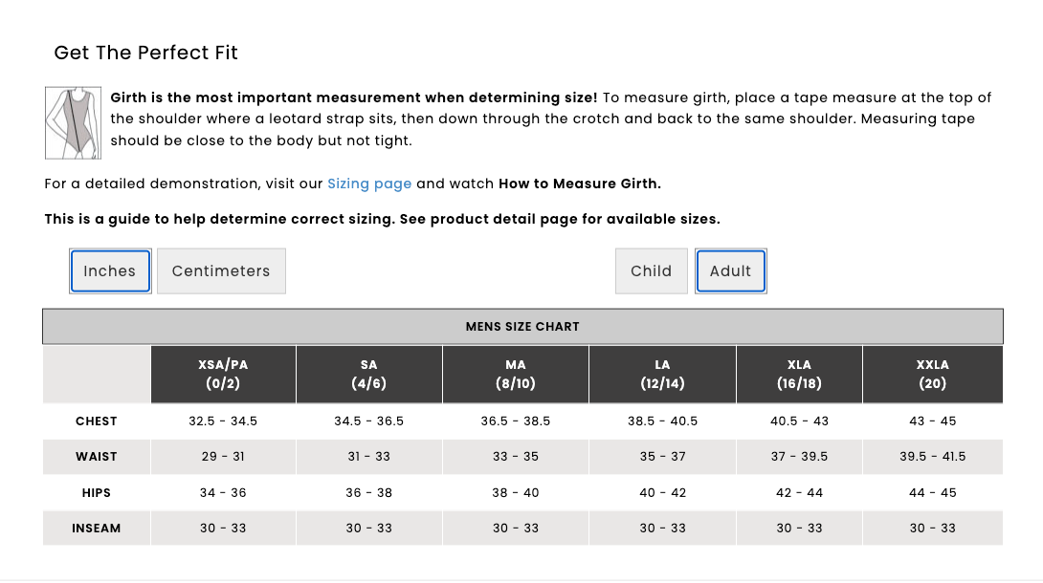Viewport: 1043px width, 583px height.
Task: Select the LA (12/14) column header
Action: [662, 374]
